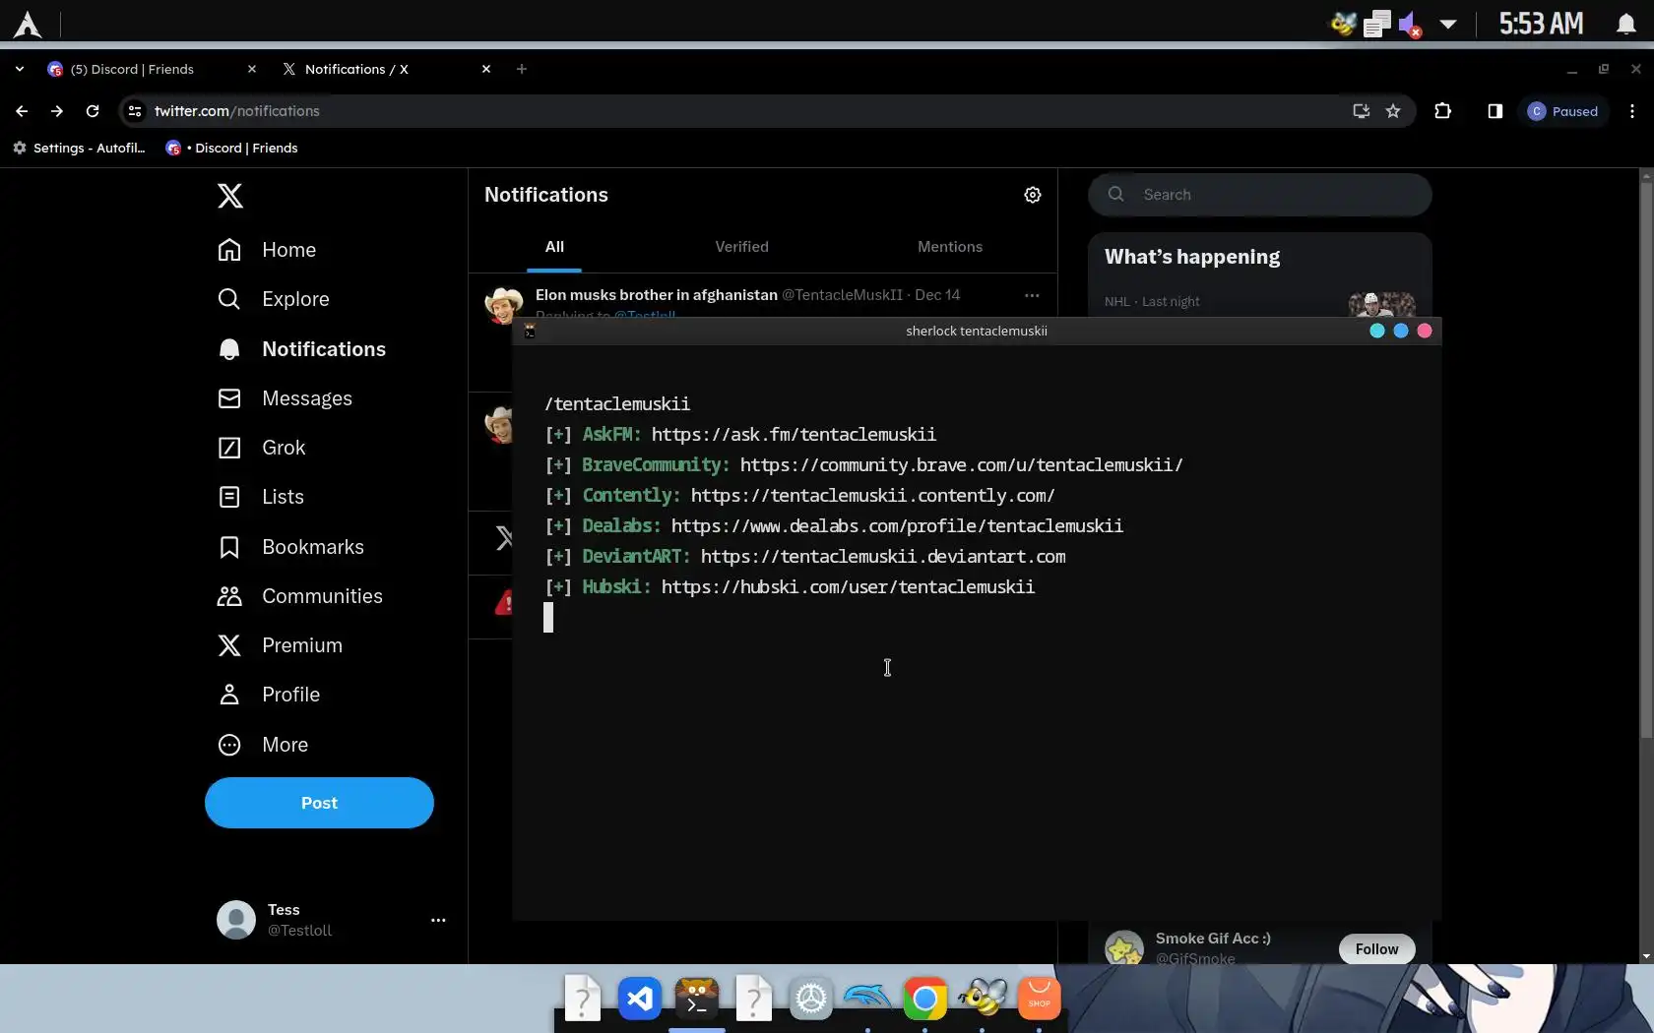Screen dimensions: 1654x1033
Task: Open Home in the Twitter sidebar
Action: click(x=267, y=250)
